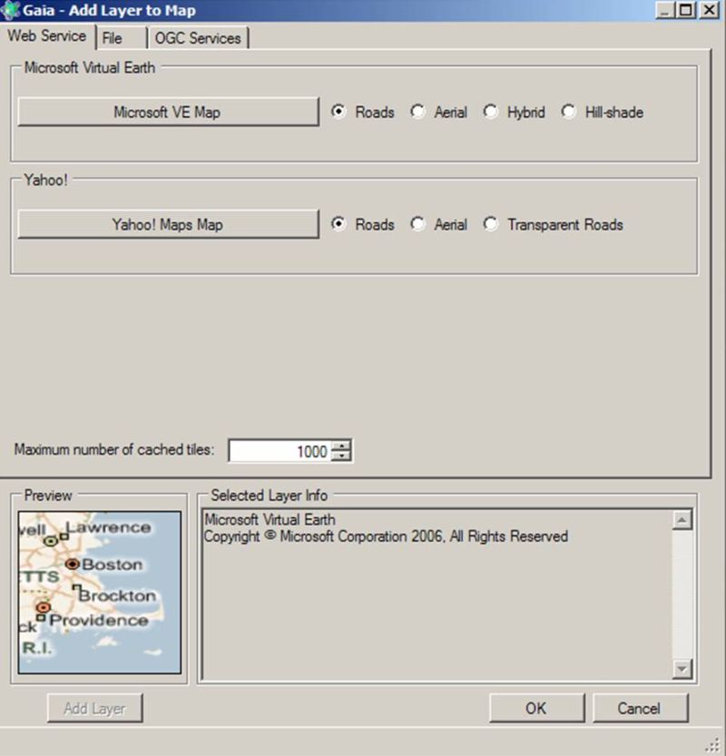Click the Cancel button
The width and height of the screenshot is (726, 756).
tap(640, 708)
